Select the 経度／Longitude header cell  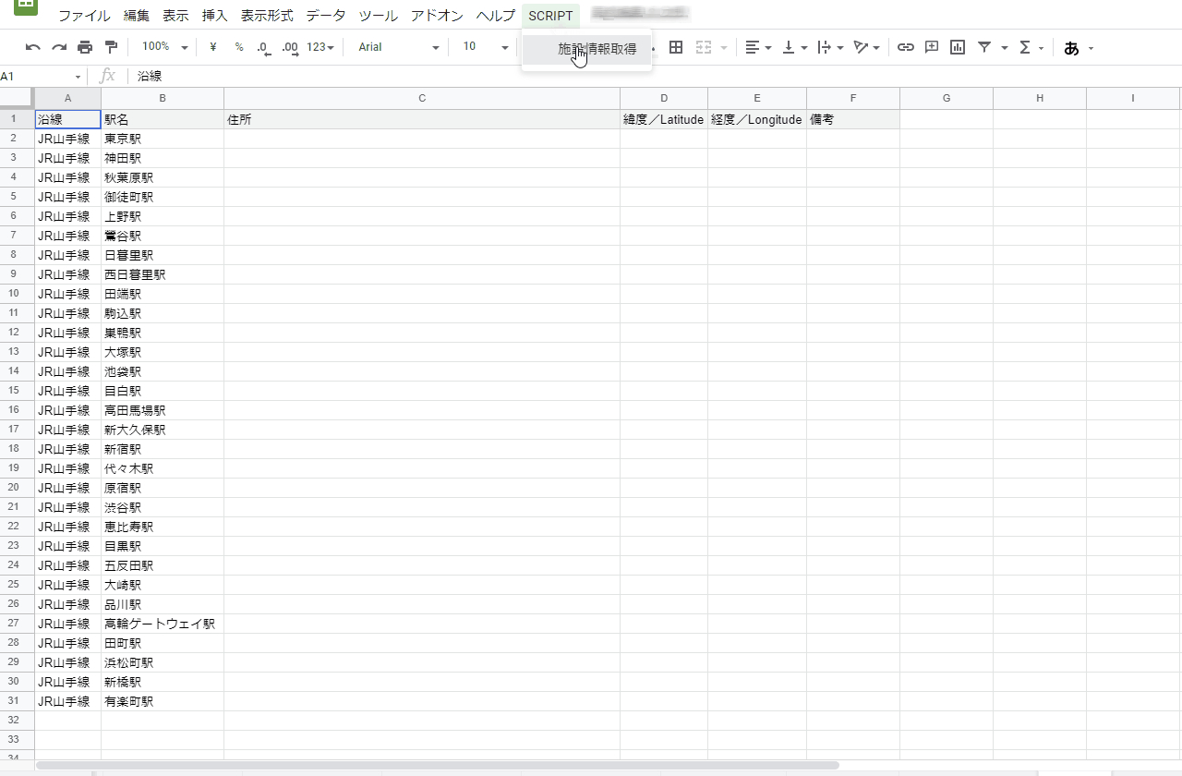pos(757,119)
